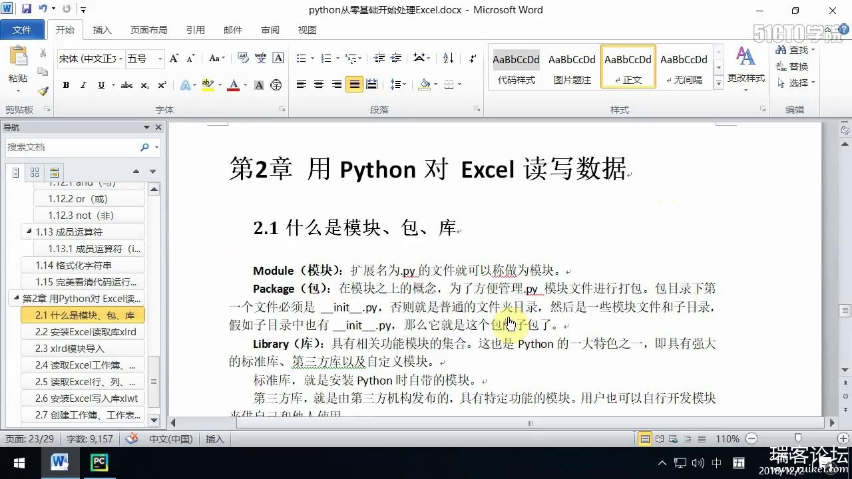Image resolution: width=852 pixels, height=479 pixels.
Task: Click the yellow text highlight color button
Action: [208, 85]
